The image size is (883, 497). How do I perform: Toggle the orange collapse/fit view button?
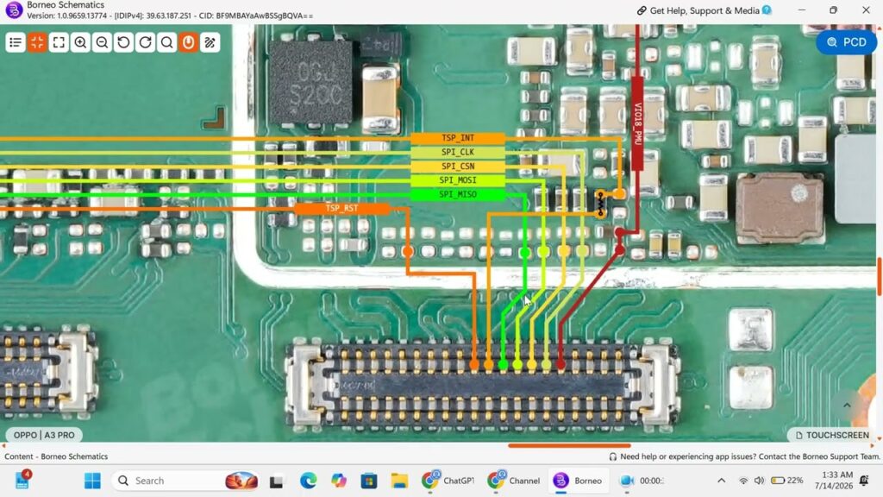(x=37, y=42)
